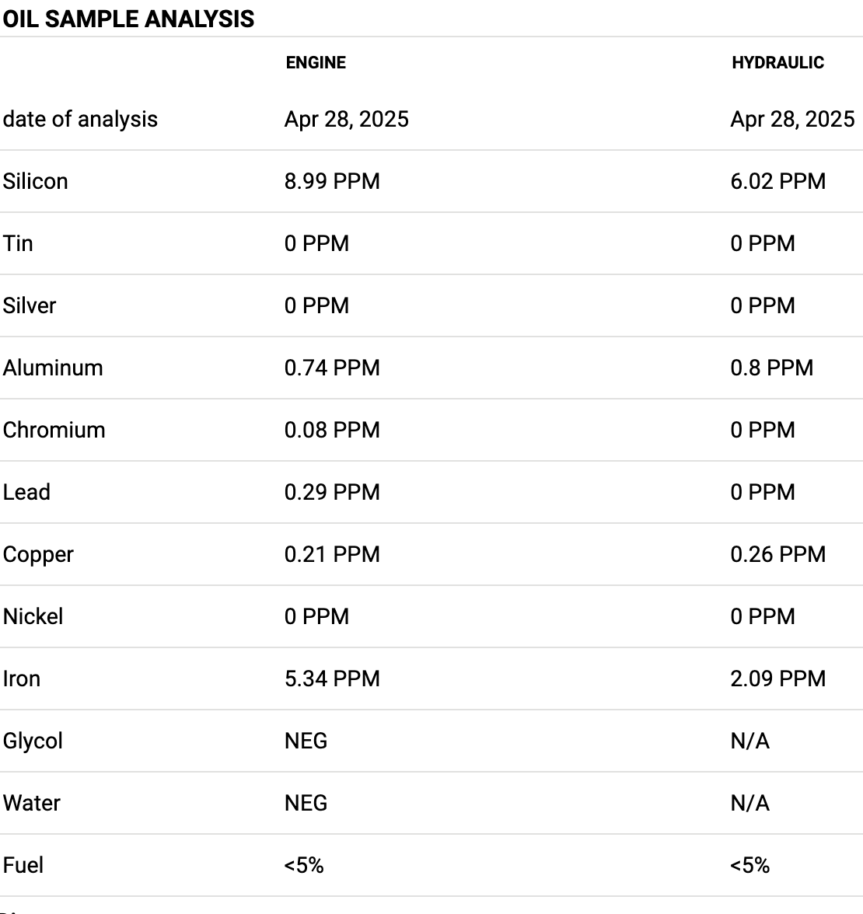863x914 pixels.
Task: Select hydraulic silicon value 6.02 PPM
Action: click(777, 181)
